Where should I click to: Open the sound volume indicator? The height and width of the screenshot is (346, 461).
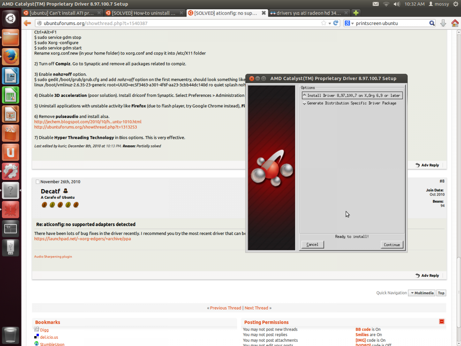click(x=396, y=4)
